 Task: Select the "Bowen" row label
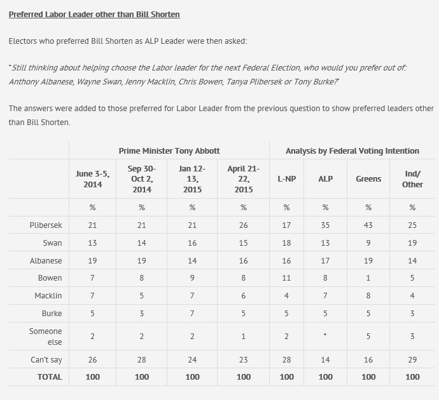point(50,278)
